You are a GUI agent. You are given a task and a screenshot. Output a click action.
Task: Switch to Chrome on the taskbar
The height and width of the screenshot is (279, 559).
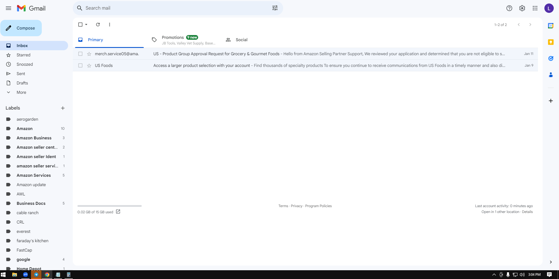[x=47, y=275]
